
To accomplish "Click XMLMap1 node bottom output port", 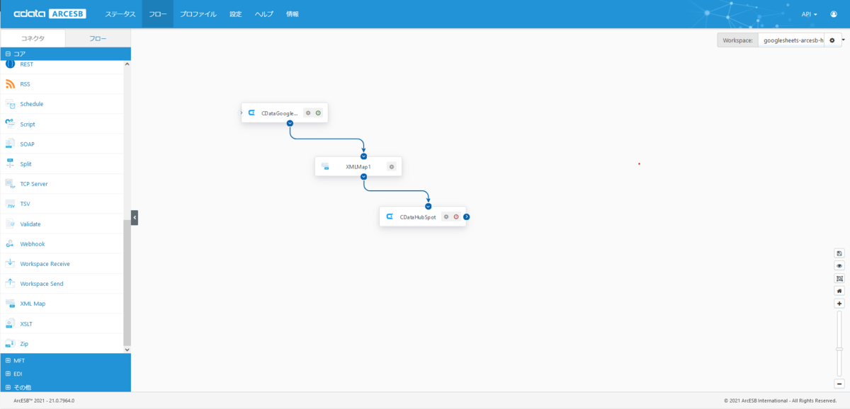I will click(x=363, y=176).
